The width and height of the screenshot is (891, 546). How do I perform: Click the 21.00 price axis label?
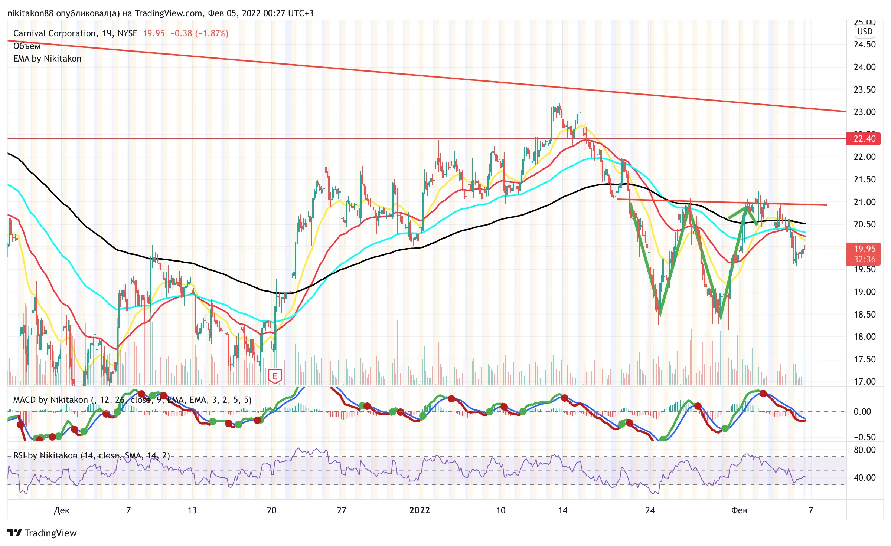tap(865, 202)
